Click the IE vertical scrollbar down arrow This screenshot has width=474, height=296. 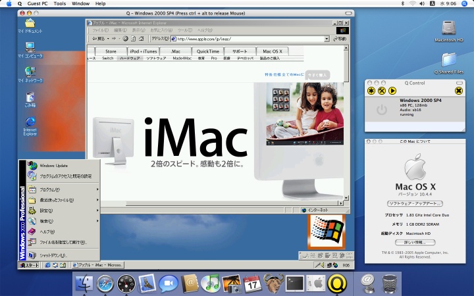point(346,198)
